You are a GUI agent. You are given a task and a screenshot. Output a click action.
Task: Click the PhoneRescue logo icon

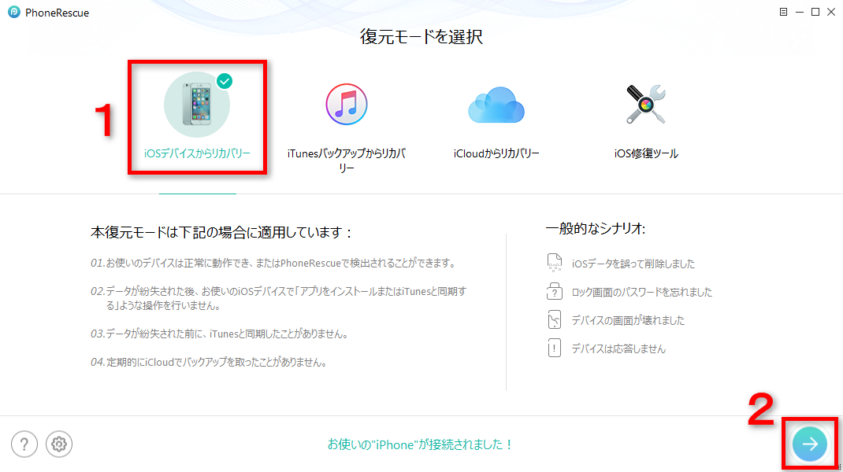pyautogui.click(x=14, y=12)
